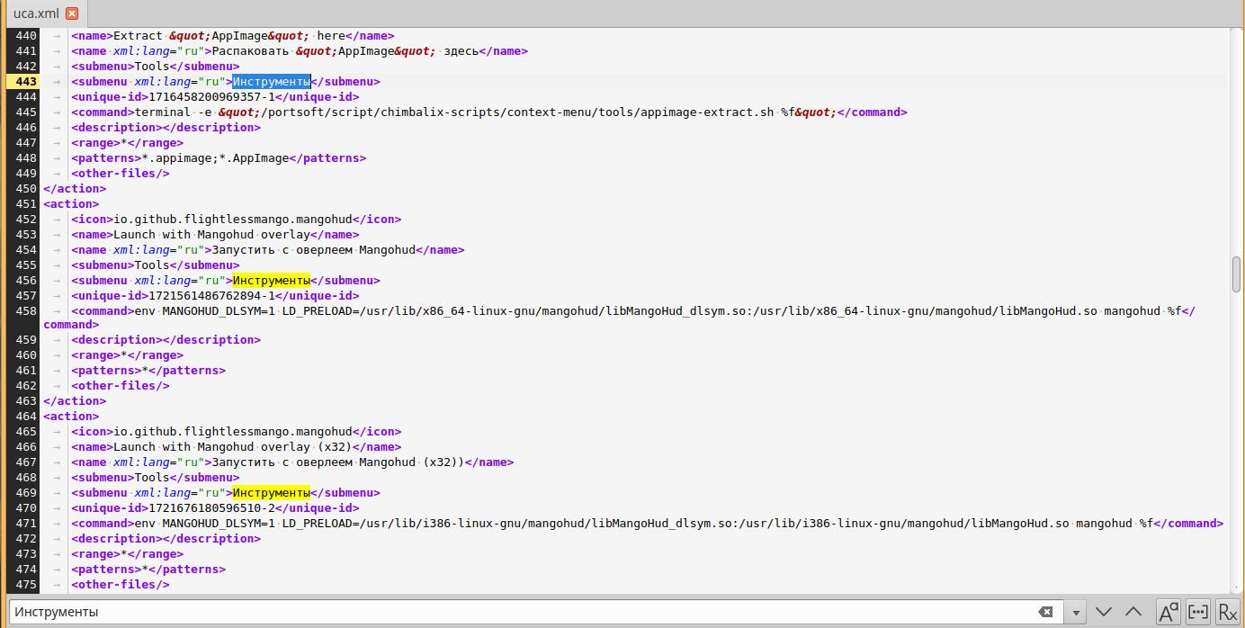Click the selected Инструменты on line 443
The image size is (1245, 628).
click(271, 82)
